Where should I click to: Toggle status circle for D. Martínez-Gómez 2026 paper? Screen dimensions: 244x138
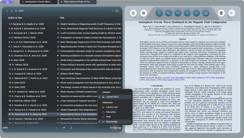tap(58, 37)
